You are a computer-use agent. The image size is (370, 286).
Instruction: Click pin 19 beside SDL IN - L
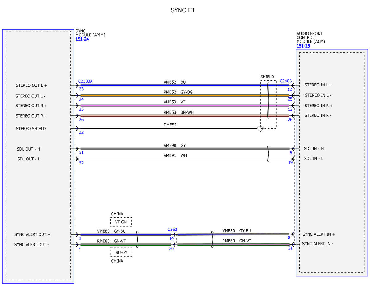point(290,162)
